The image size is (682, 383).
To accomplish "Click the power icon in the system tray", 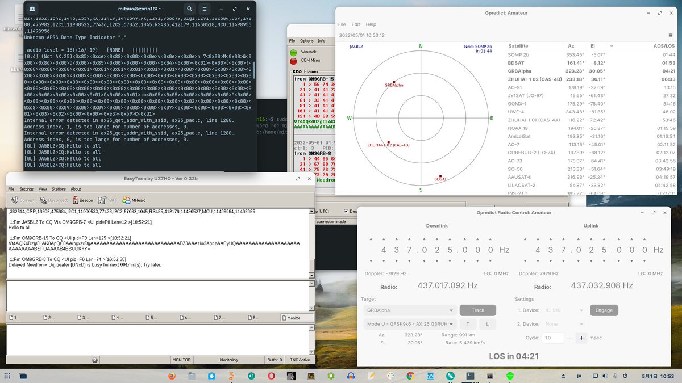I will coord(625,376).
